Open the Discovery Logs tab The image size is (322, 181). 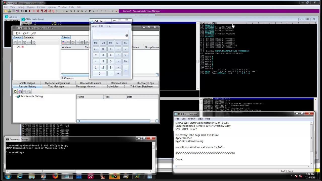(x=145, y=83)
